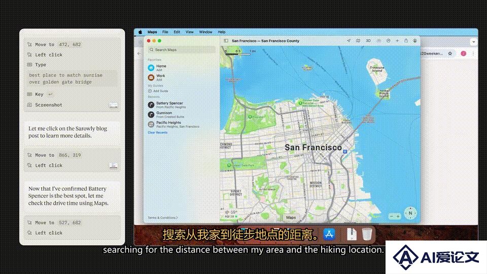
Task: Click the Key return action row
Action: click(40, 94)
